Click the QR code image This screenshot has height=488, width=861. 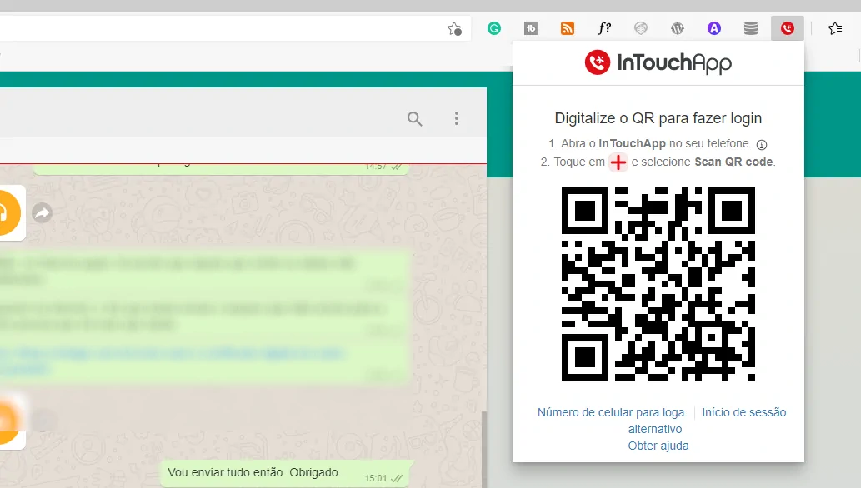pos(658,284)
